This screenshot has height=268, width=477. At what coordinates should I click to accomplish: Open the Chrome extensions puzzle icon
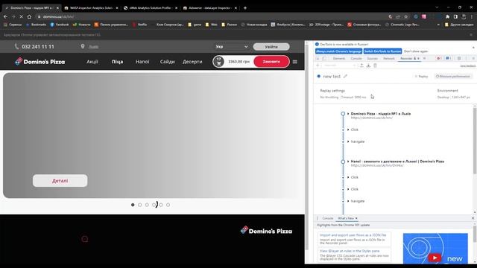(x=447, y=16)
